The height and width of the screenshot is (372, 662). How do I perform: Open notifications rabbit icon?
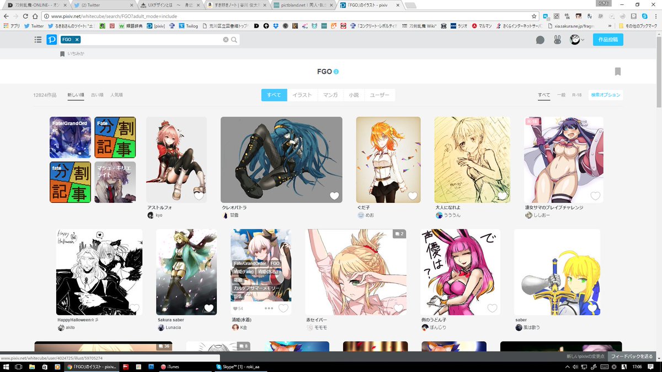click(x=557, y=40)
